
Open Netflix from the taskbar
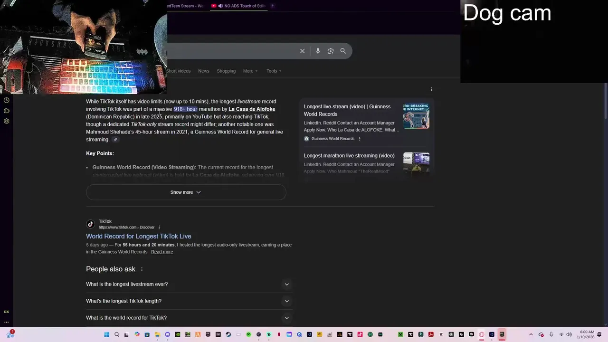tap(279, 334)
